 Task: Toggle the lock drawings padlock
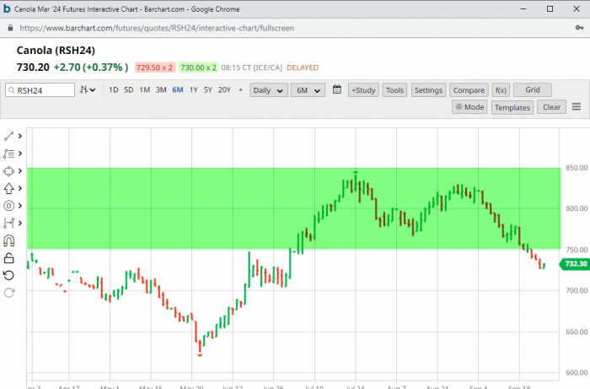click(x=8, y=258)
